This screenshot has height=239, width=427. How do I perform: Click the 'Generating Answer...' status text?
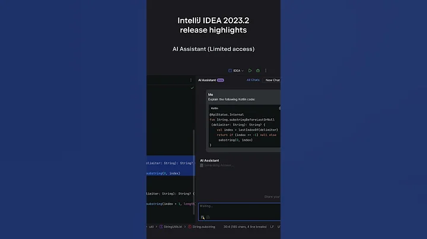tap(218, 166)
